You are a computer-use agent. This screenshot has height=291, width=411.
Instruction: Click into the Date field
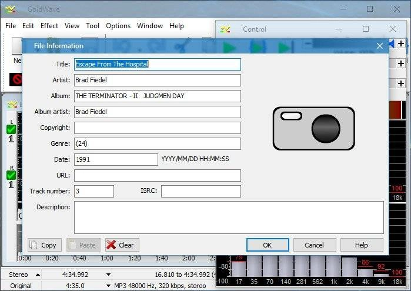tap(116, 159)
